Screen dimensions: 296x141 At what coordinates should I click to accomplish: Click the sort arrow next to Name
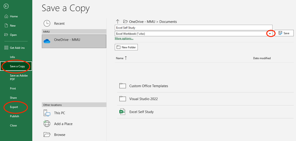point(126,58)
